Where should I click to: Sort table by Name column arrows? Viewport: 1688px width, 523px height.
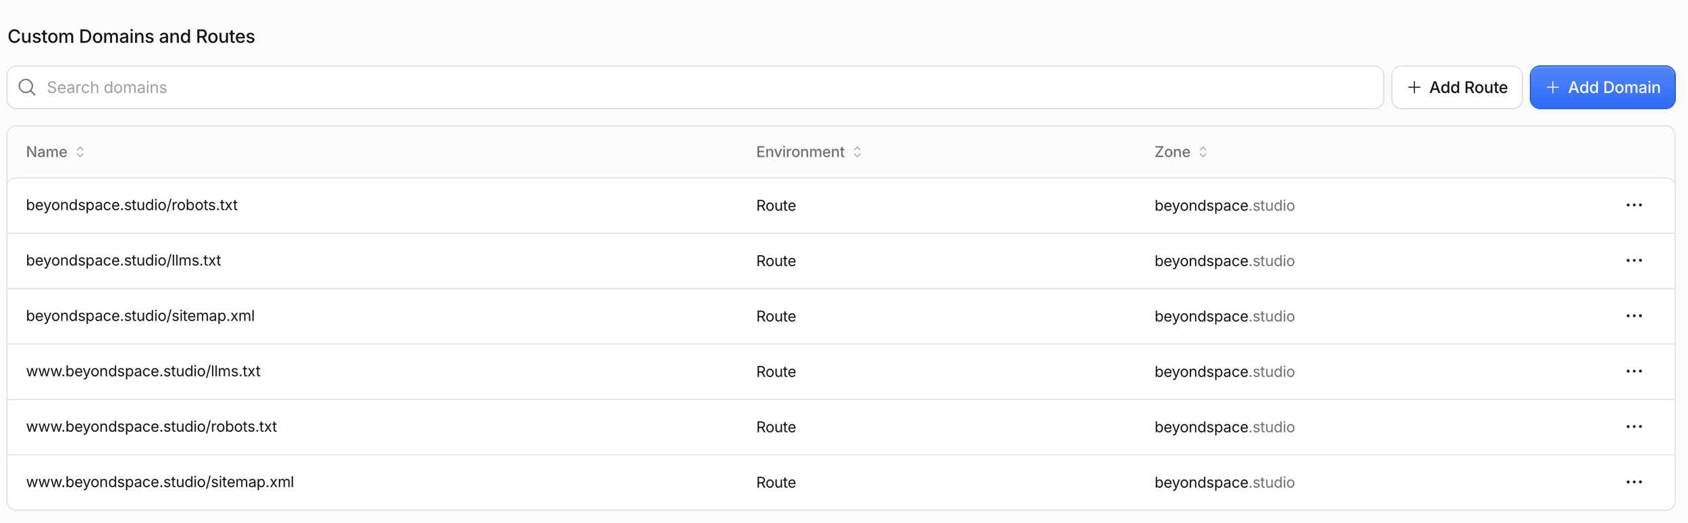click(80, 152)
